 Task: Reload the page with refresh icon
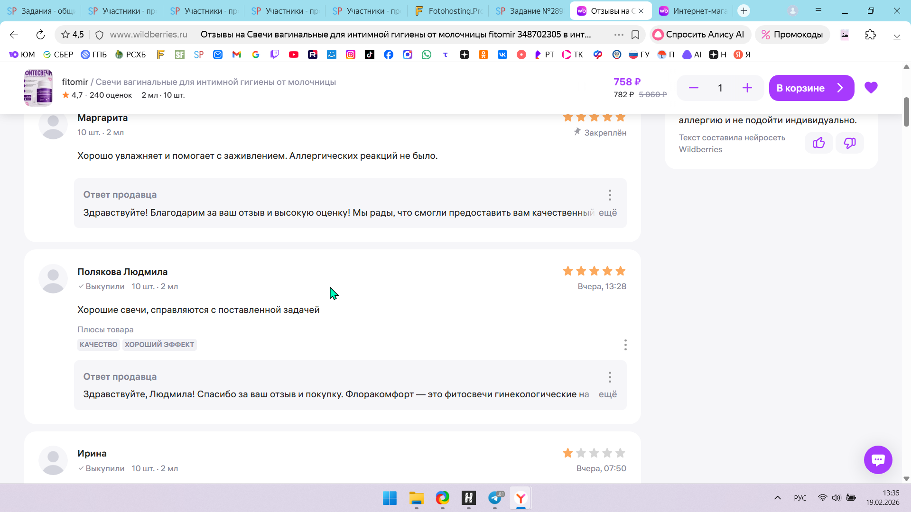point(40,35)
